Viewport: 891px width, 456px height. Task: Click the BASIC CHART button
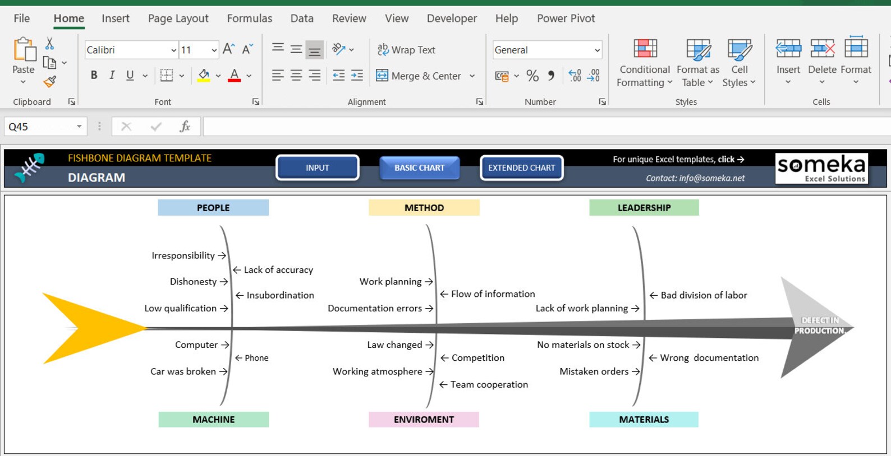click(x=419, y=167)
